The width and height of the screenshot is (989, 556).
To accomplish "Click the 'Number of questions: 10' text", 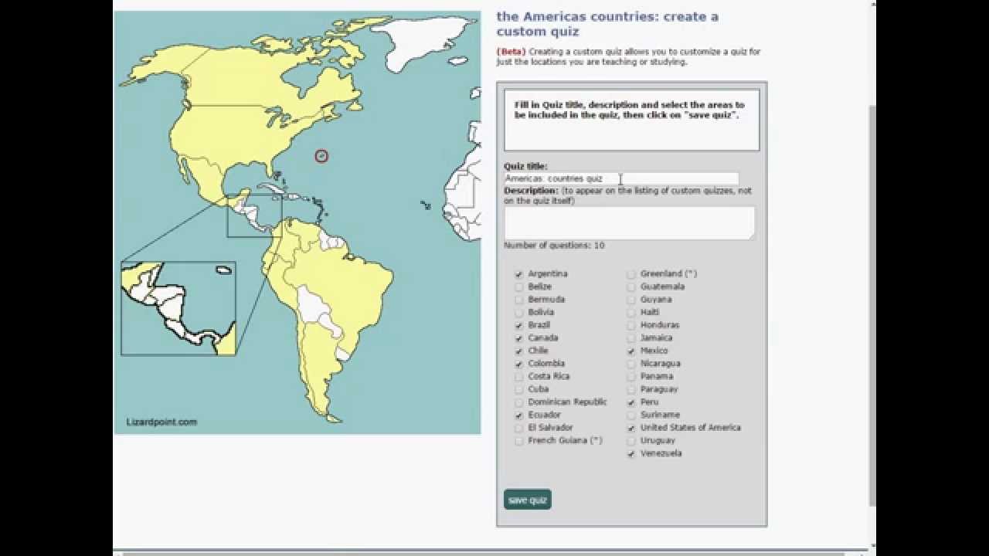I will (554, 246).
